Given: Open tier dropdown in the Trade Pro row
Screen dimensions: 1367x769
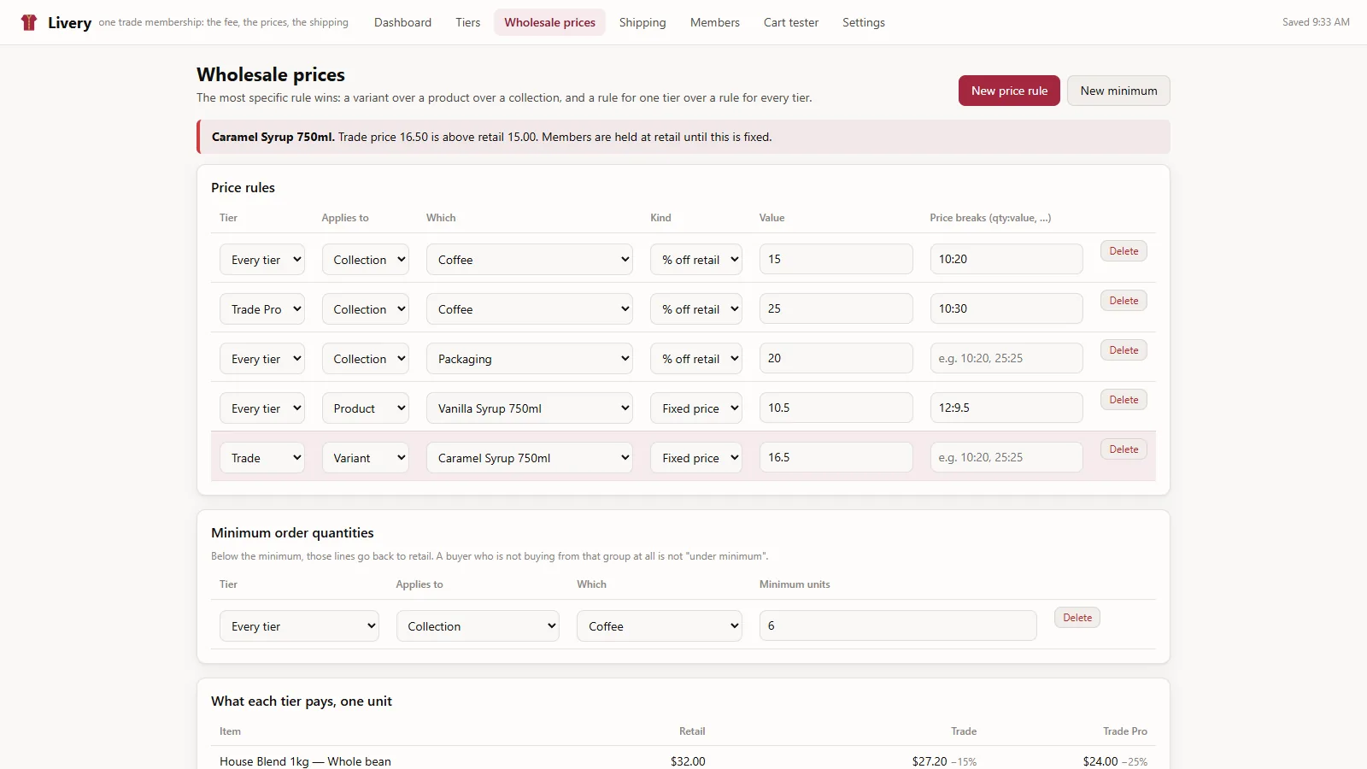Looking at the screenshot, I should pyautogui.click(x=262, y=309).
